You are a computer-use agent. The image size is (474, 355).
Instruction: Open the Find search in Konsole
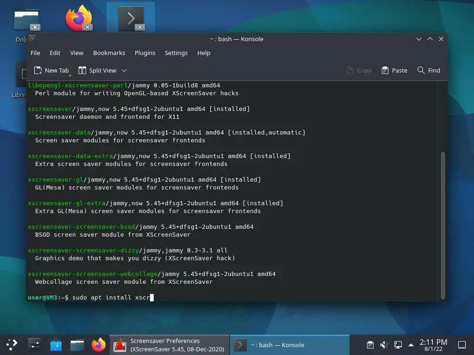[428, 70]
